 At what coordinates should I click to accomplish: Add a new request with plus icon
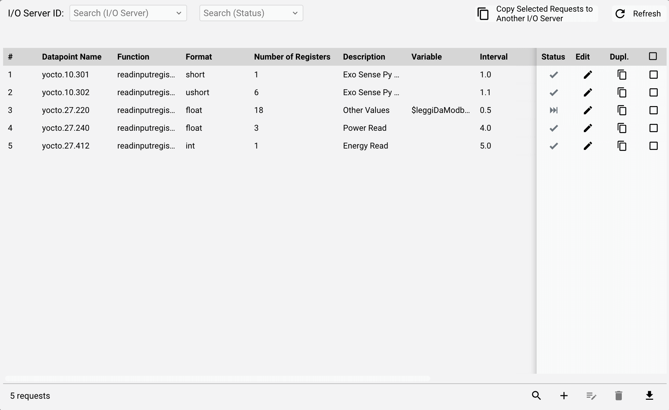pos(564,396)
